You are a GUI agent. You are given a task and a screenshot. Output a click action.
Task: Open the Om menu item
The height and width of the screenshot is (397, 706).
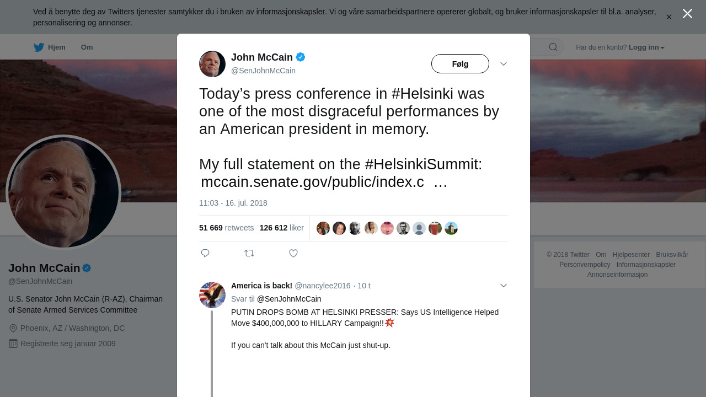tap(87, 47)
